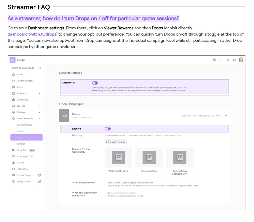Image resolution: width=254 pixels, height=222 pixels.
Task: Expand the Analytics menu chevron
Action: point(39,93)
